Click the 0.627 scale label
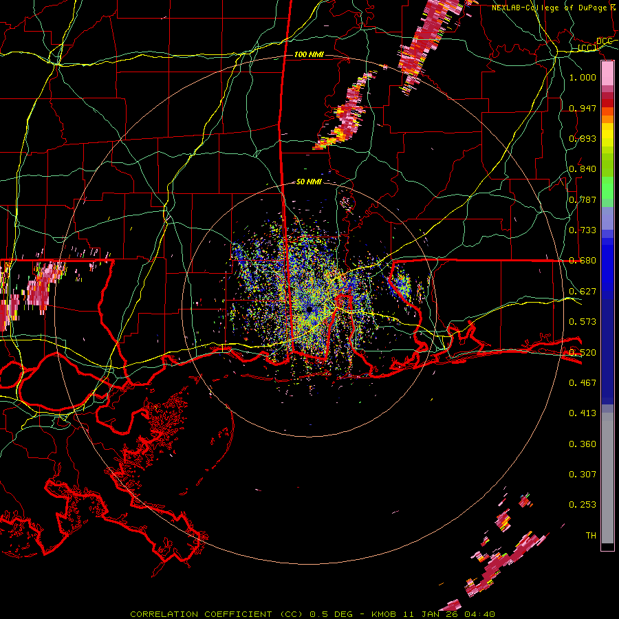Image resolution: width=619 pixels, height=619 pixels. pos(583,292)
